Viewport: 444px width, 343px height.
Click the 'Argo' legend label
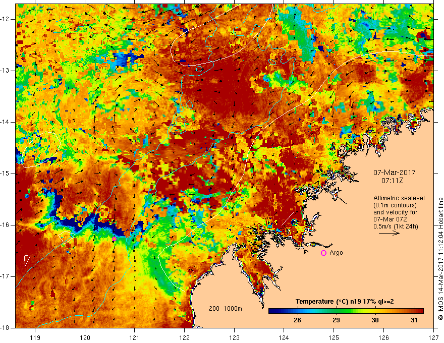tap(336, 253)
